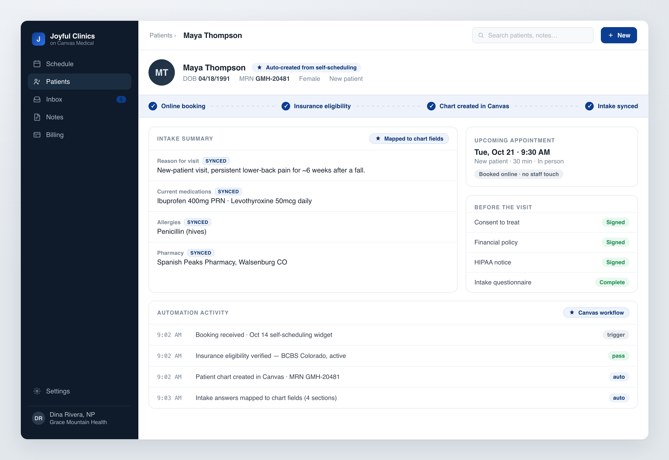Click the star in Mapped to chart fields
This screenshot has height=460, width=669.
(x=378, y=138)
